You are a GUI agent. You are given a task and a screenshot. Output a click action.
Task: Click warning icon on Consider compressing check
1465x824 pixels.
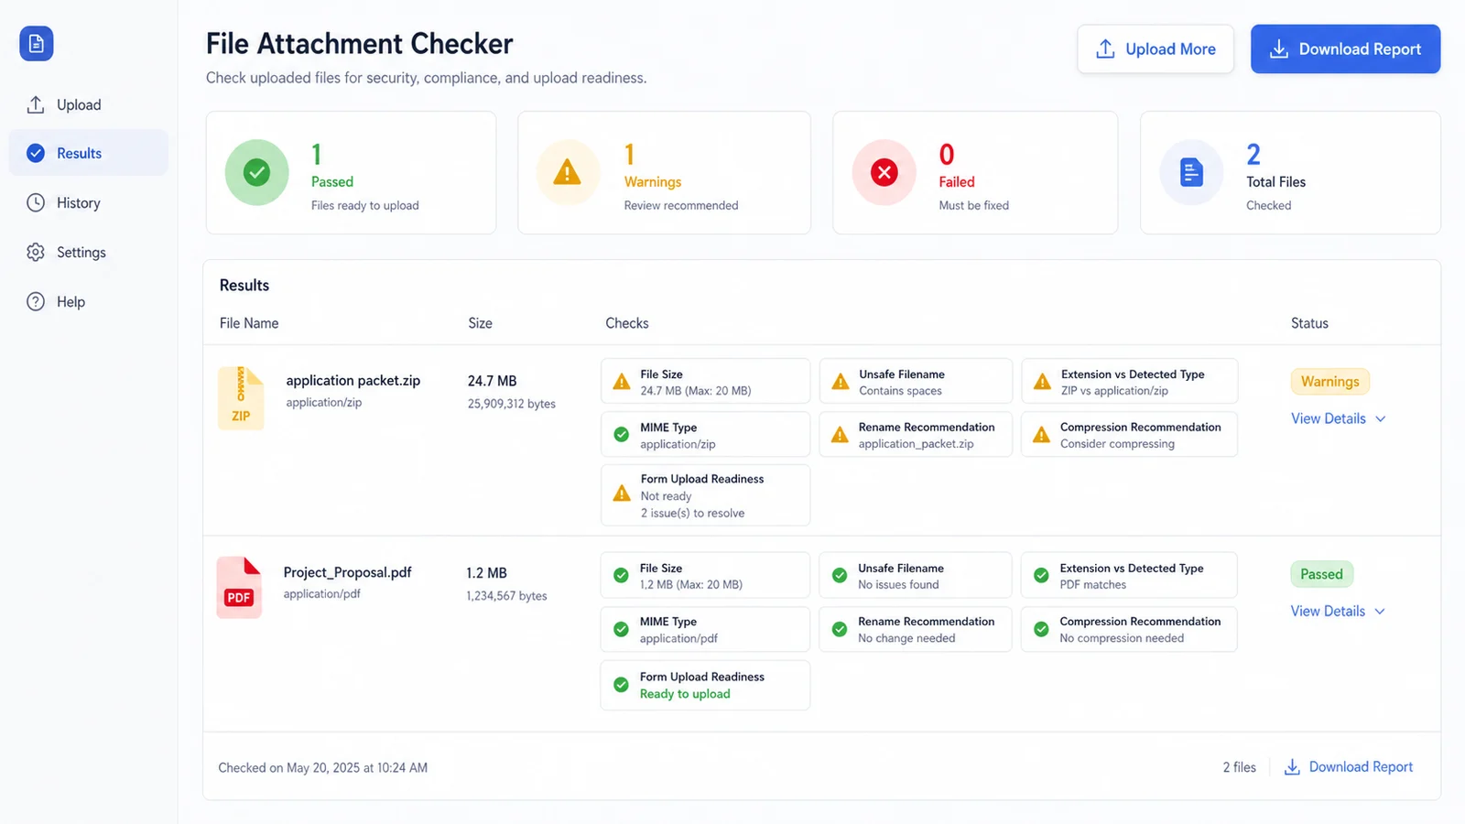(x=1042, y=435)
